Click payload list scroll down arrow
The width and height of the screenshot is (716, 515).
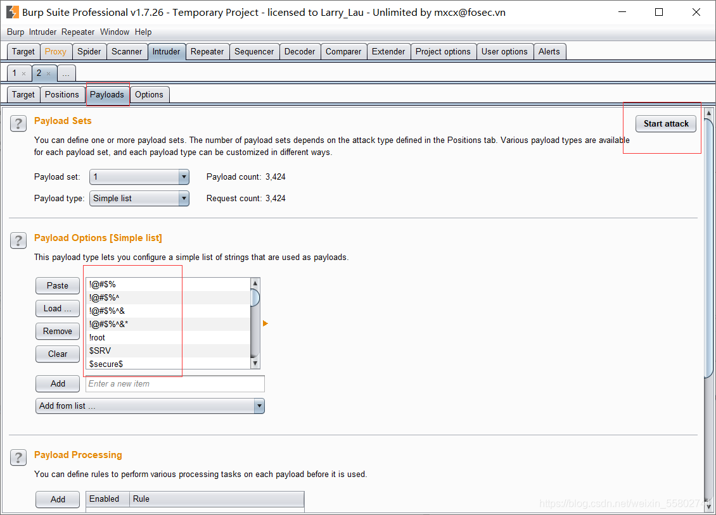coord(255,364)
